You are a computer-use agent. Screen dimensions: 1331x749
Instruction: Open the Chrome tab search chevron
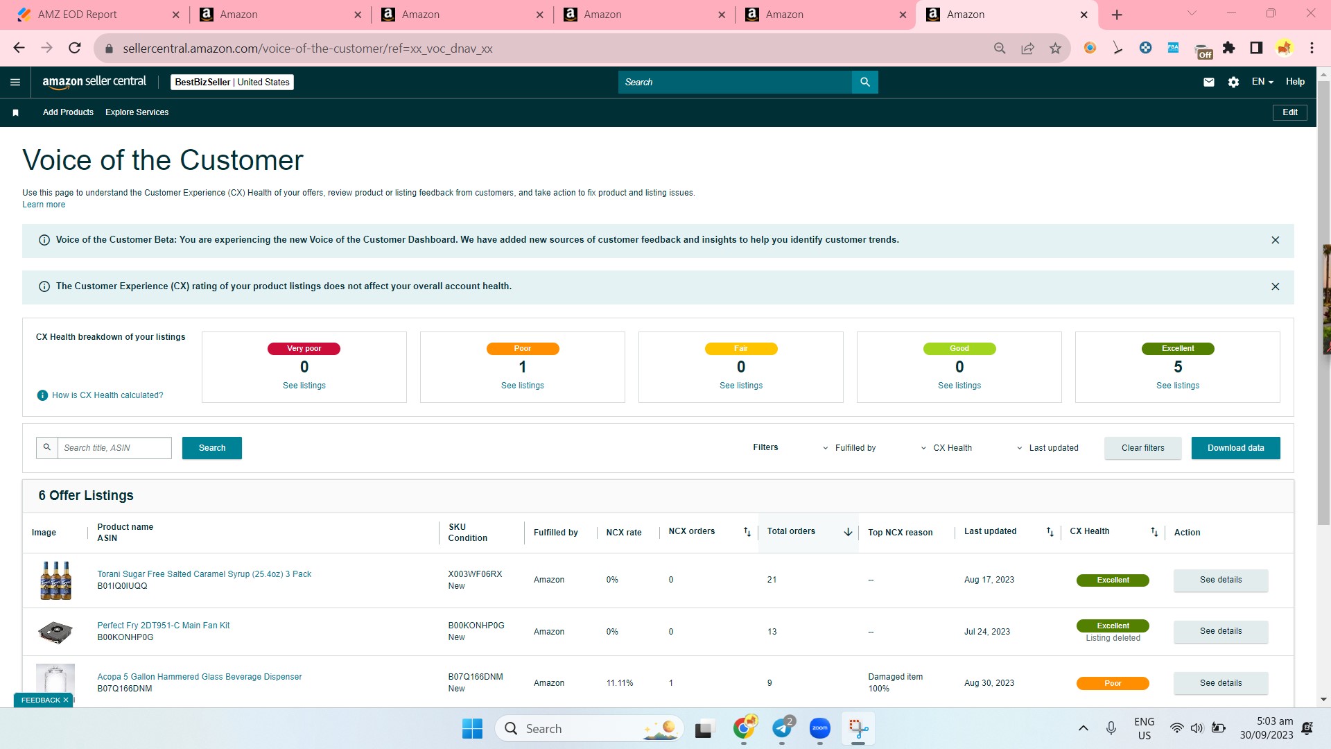(x=1192, y=13)
